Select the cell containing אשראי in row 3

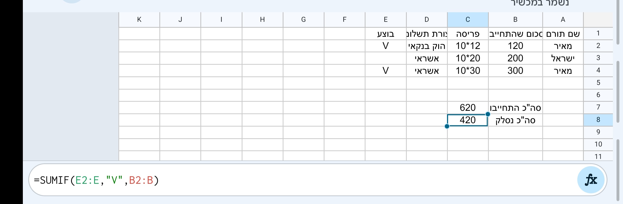click(x=427, y=58)
